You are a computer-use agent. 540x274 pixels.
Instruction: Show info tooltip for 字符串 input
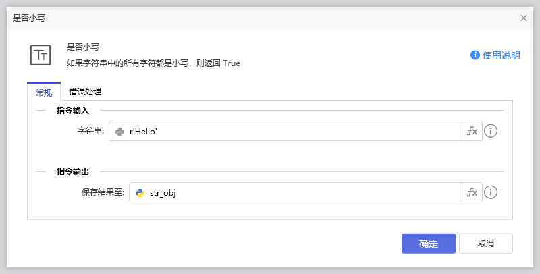coord(491,132)
